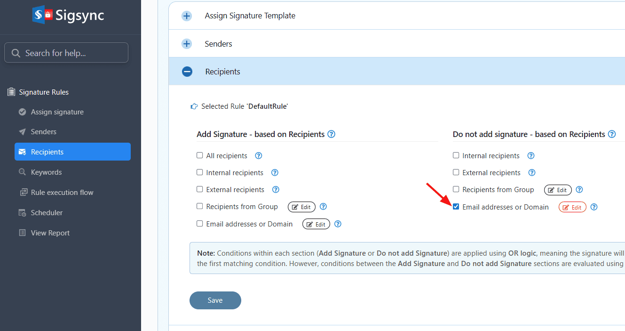Uncheck Email addresses or Domain under Do not add signature
The image size is (625, 331).
click(x=456, y=207)
